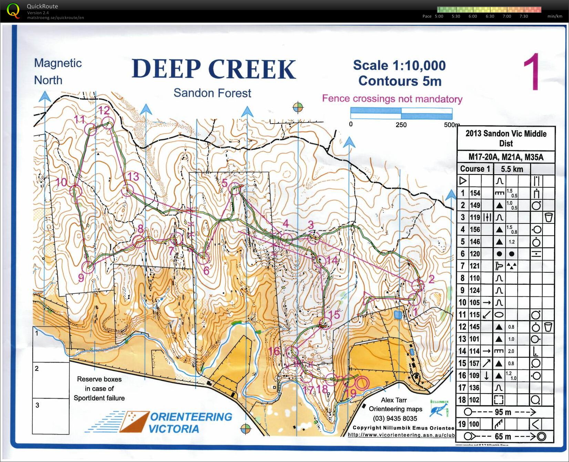Click control circle 9 on the map
Screen dimensions: 569x462
pos(88,267)
